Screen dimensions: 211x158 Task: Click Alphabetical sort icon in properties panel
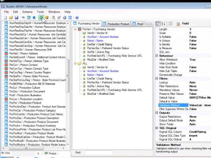(164, 24)
